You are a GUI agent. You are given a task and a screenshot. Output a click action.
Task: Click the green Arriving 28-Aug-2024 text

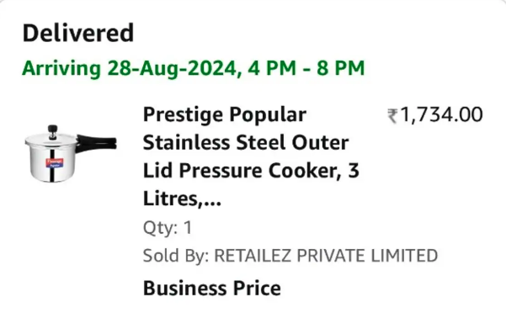coord(194,68)
